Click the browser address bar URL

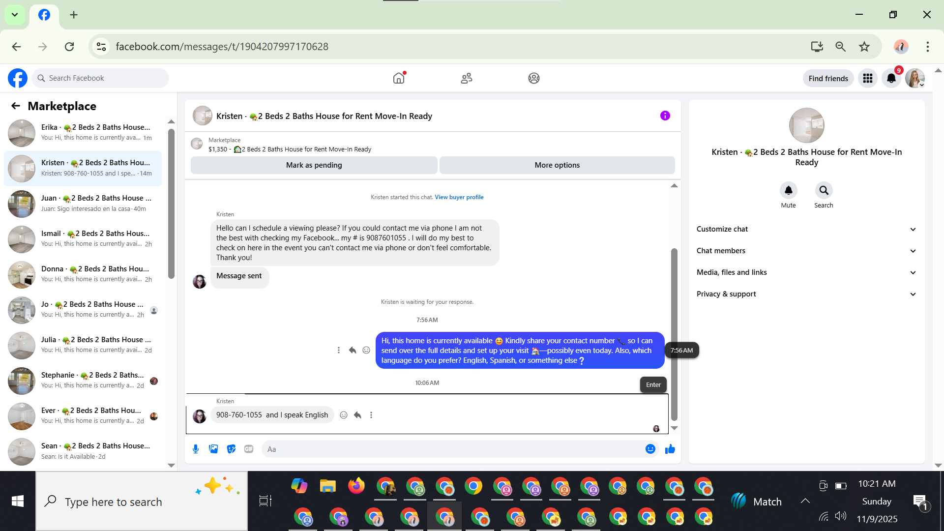tap(222, 47)
